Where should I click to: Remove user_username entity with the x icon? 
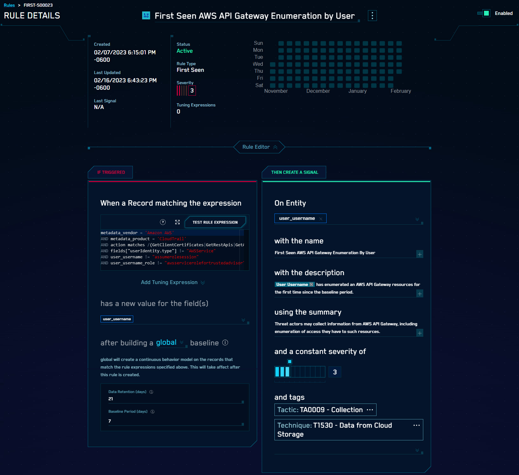coord(321,219)
